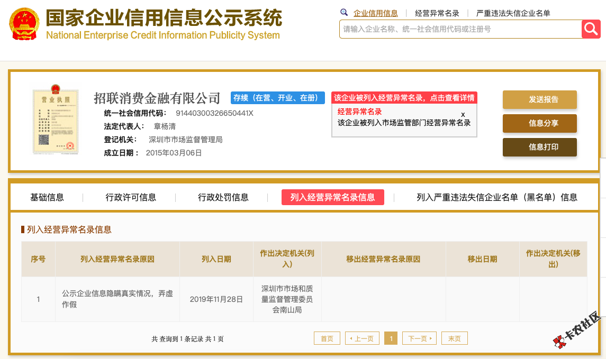The width and height of the screenshot is (606, 359).
Task: Click the 移出经营异常名录原因 column header
Action: click(x=383, y=259)
